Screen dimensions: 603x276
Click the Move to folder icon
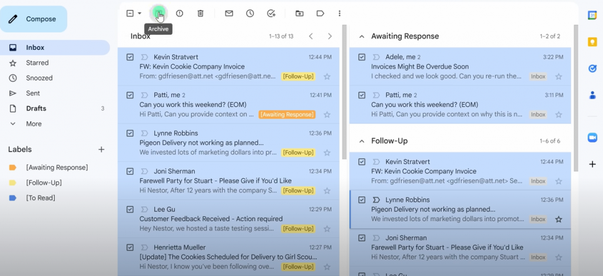coord(300,13)
